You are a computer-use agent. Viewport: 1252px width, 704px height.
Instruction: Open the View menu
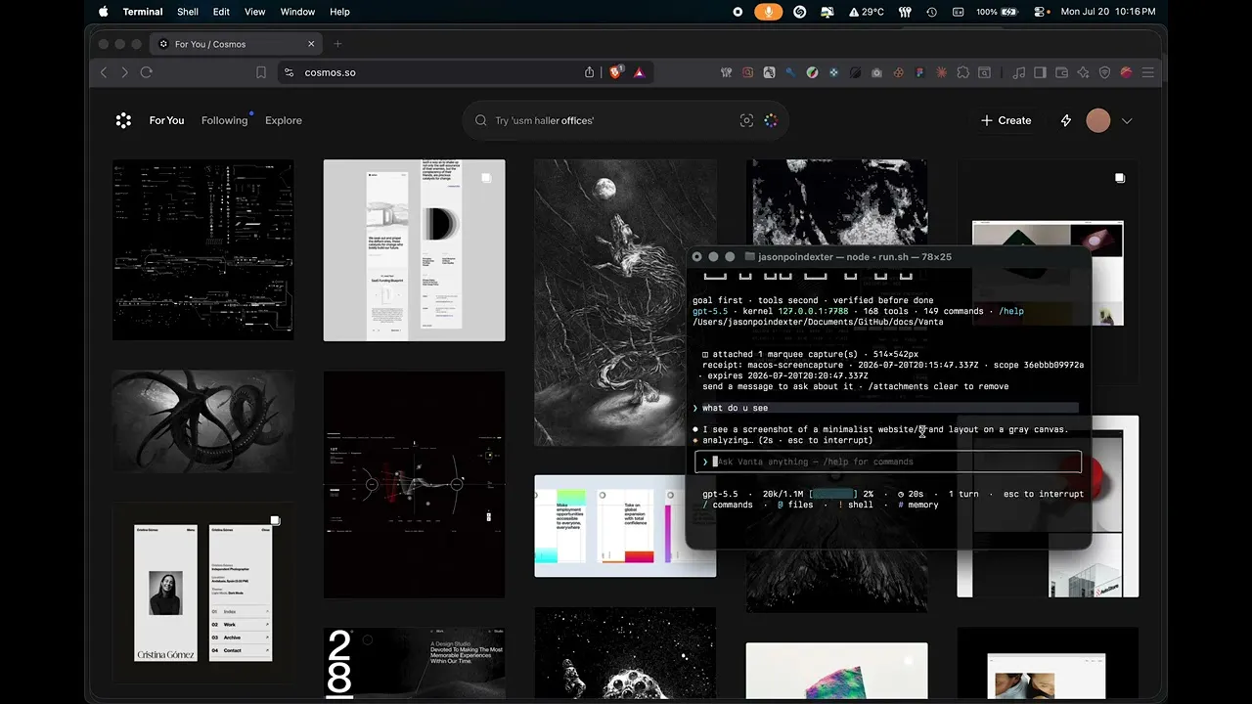tap(254, 12)
